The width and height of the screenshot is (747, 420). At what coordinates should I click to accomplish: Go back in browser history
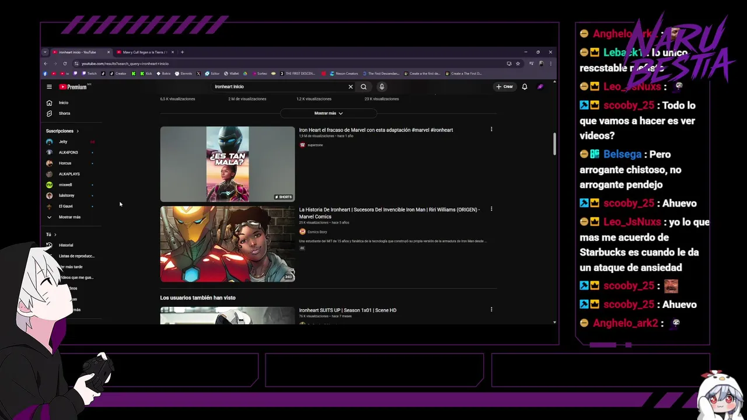pos(45,64)
